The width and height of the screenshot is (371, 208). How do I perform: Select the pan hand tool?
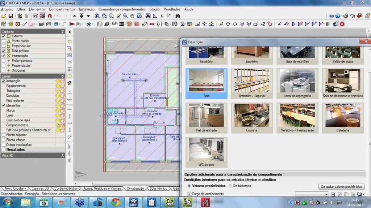(x=132, y=16)
